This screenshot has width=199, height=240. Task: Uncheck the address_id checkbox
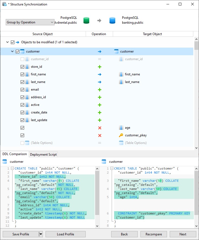click(22, 97)
